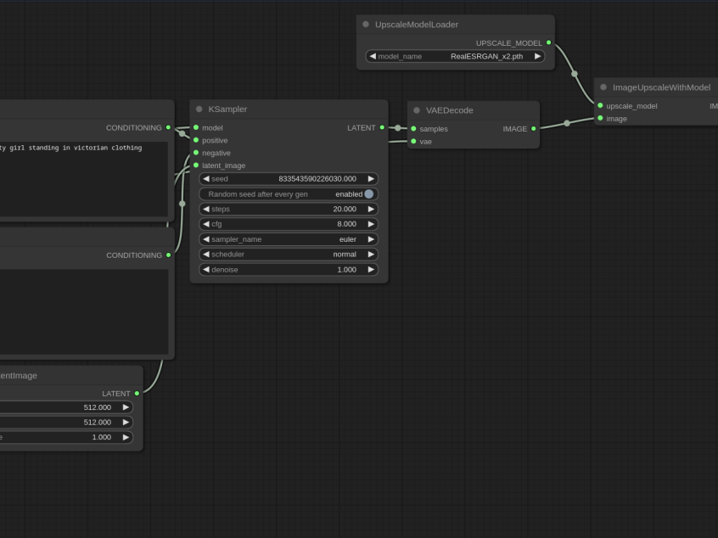Decrease denoise using its left arrow
The height and width of the screenshot is (538, 718).
pos(206,270)
